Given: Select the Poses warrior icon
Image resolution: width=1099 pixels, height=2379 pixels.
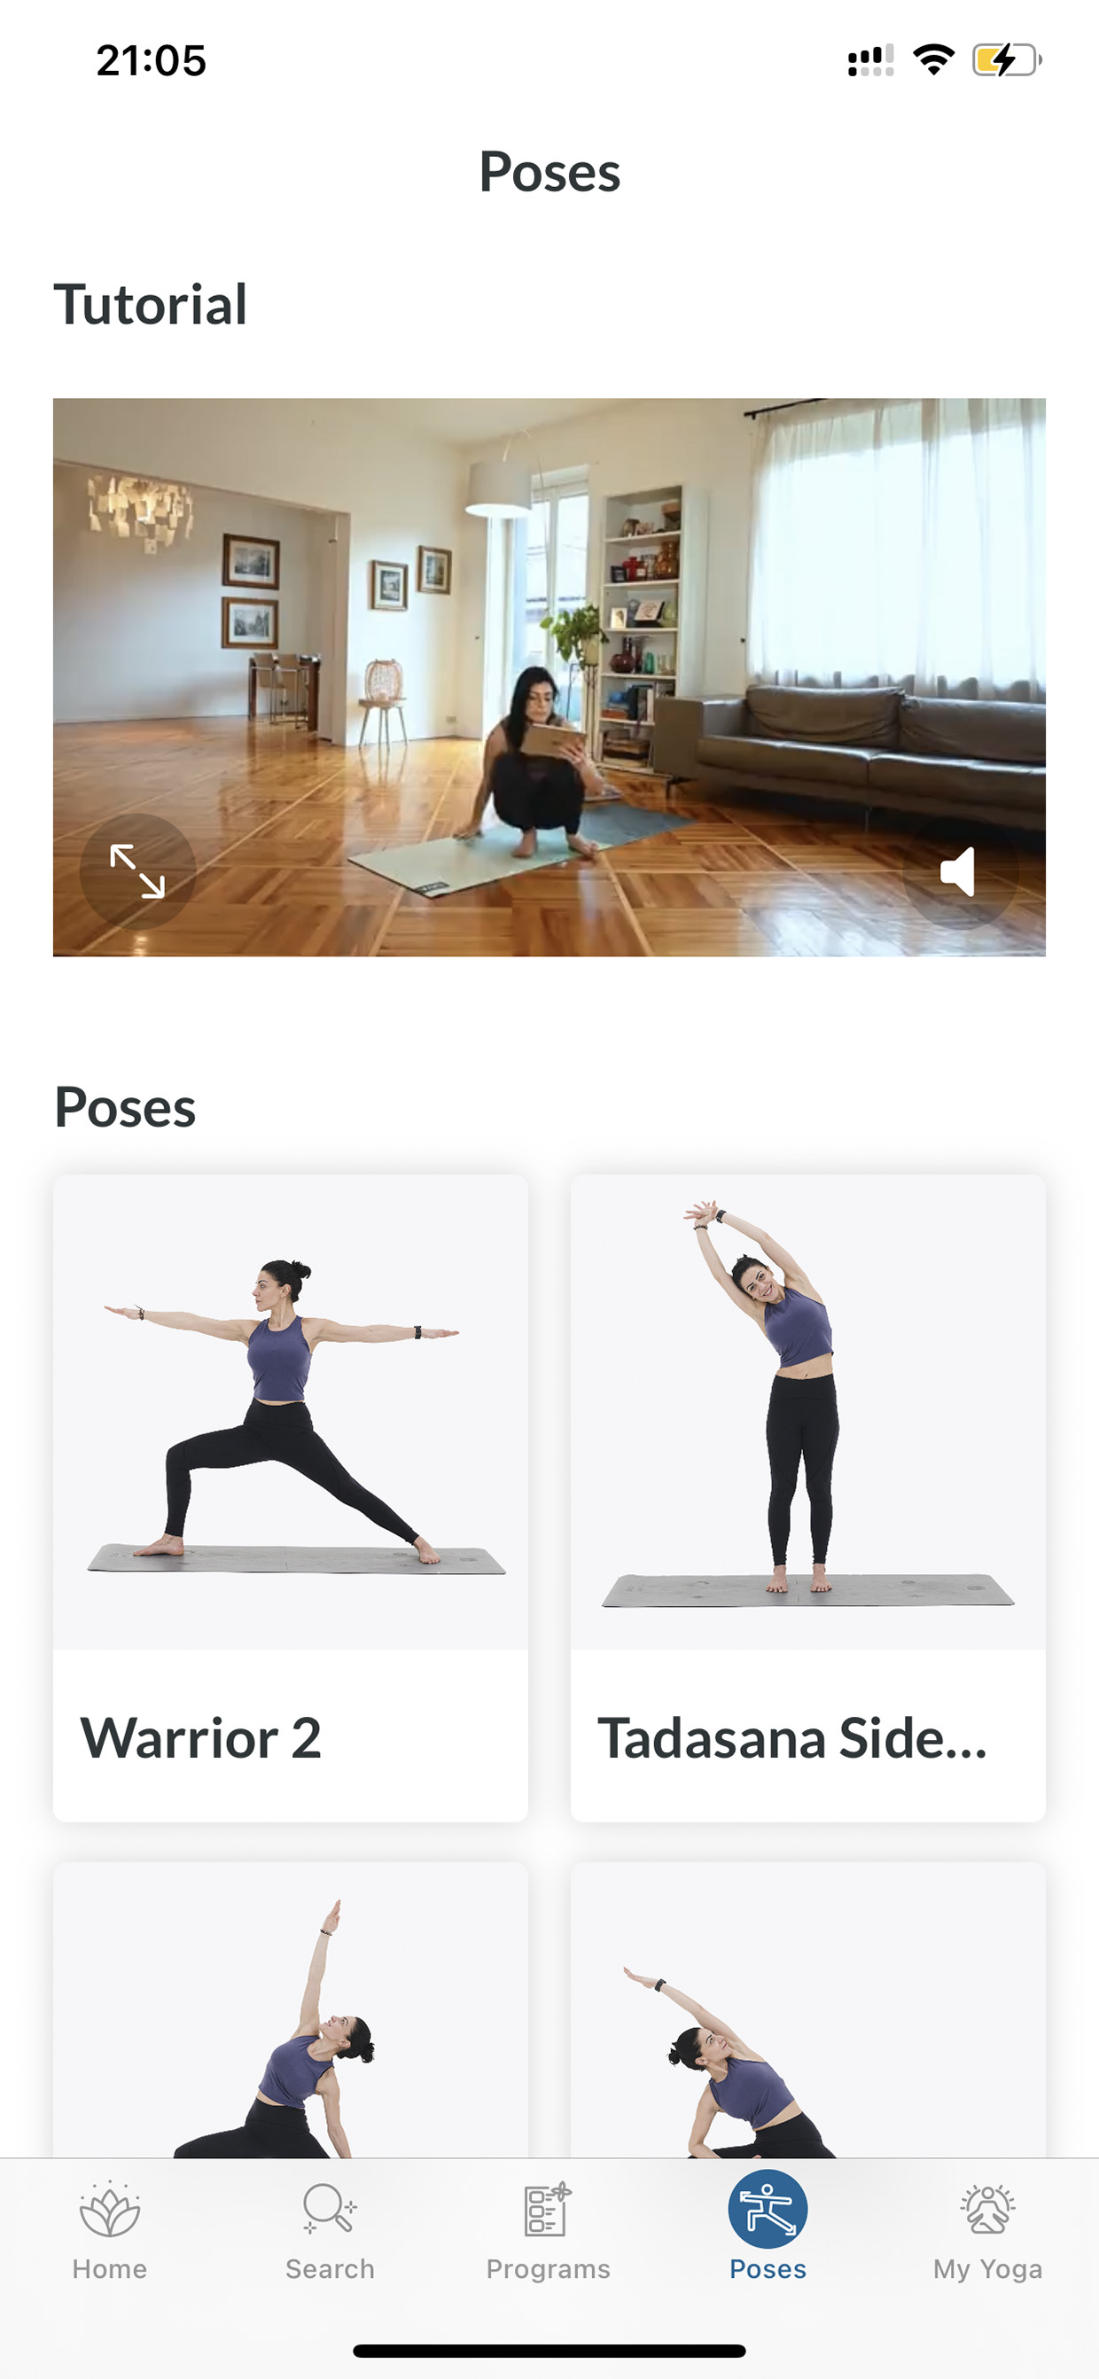Looking at the screenshot, I should pos(768,2208).
